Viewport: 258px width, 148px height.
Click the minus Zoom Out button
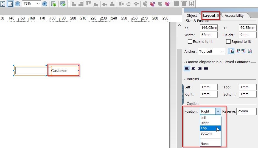18,4
